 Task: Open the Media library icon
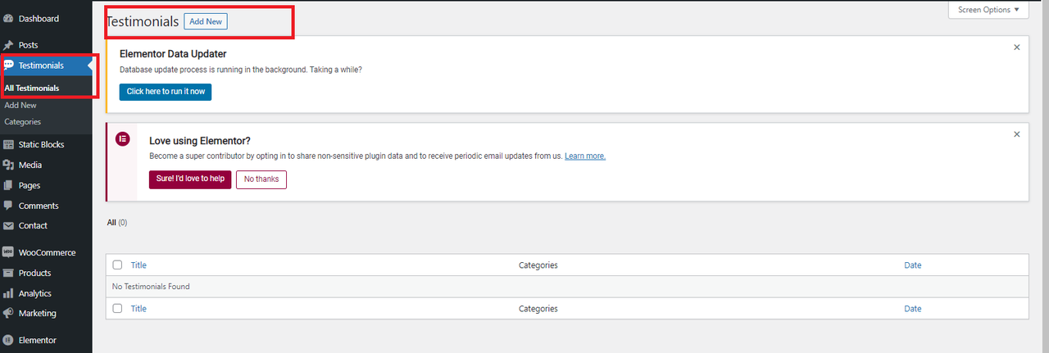(x=8, y=165)
